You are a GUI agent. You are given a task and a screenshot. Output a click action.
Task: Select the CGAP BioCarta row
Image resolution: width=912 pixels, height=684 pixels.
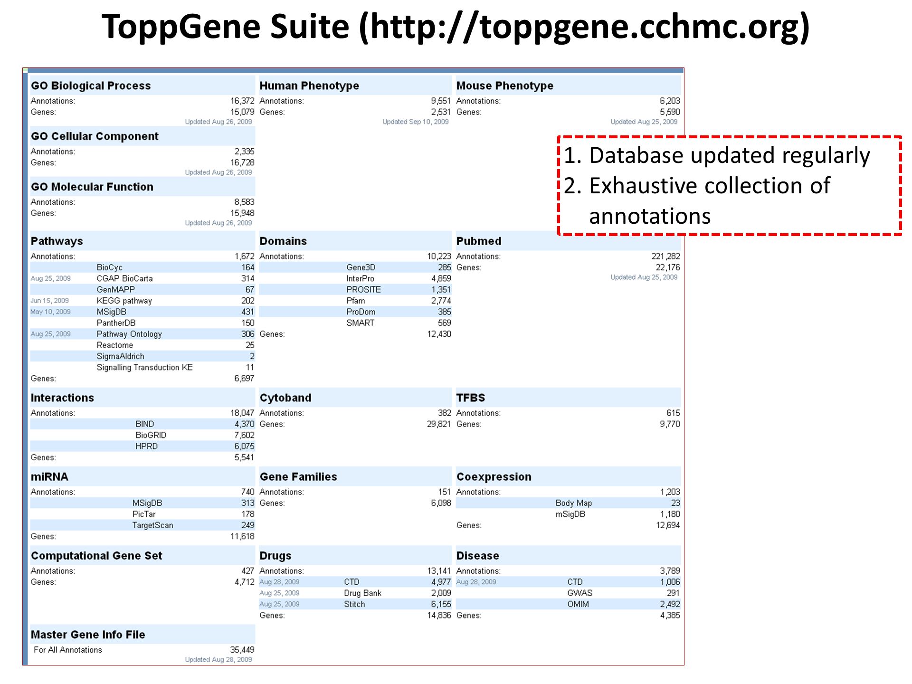[x=142, y=278]
